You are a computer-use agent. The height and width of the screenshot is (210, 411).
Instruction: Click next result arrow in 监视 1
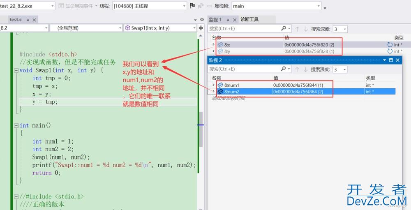[x=306, y=29]
